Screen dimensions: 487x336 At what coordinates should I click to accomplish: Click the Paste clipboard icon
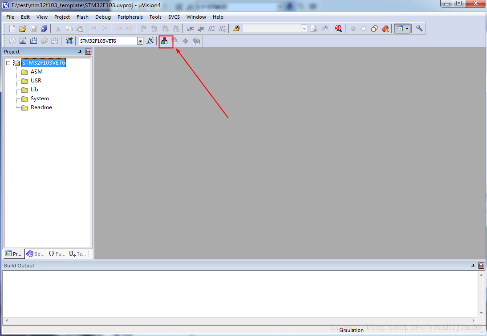80,29
